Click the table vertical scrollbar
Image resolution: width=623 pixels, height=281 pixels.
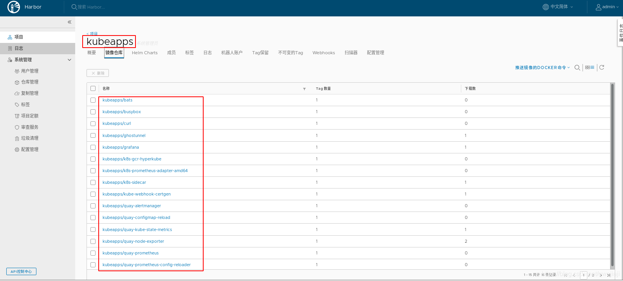[x=613, y=176]
